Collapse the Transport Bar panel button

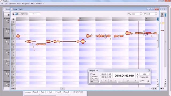point(149,71)
